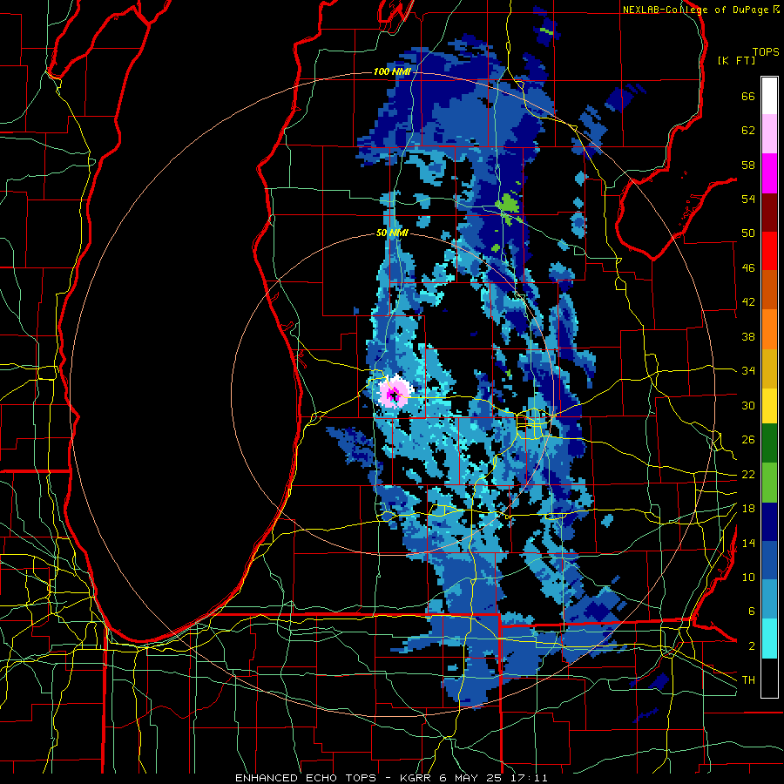Screen dimensions: 784x784
Task: Click the '50' legend value label
Action: tap(748, 233)
